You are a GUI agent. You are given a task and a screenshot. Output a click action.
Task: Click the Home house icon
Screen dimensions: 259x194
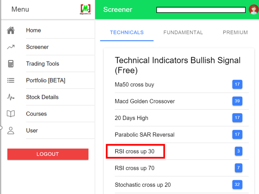(x=11, y=31)
